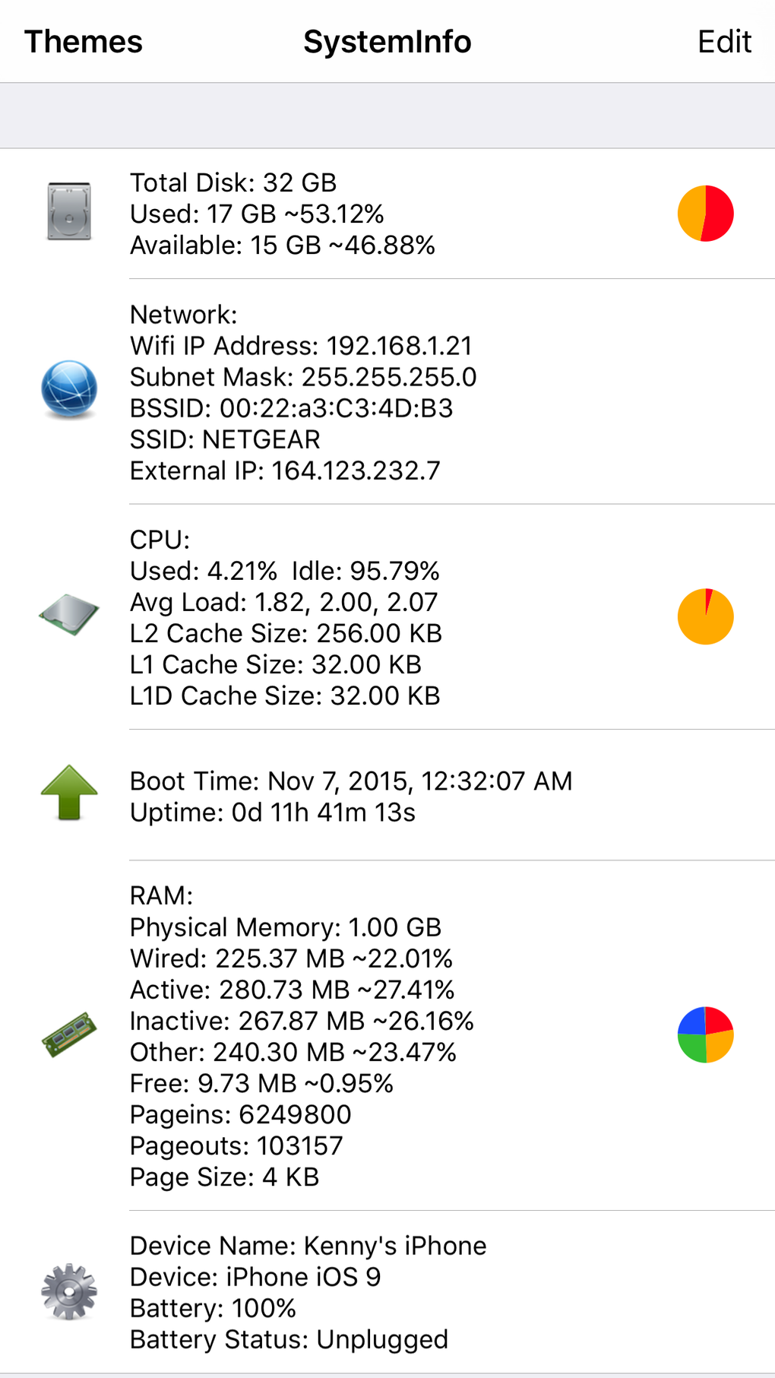
Task: Tap the Physical Memory 1.00 GB line
Action: point(286,927)
